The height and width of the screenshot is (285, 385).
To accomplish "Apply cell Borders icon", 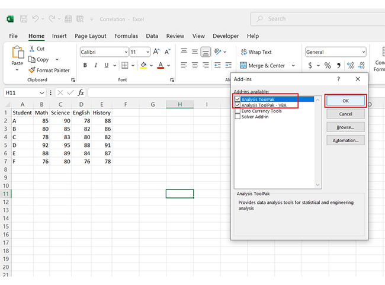I will click(125, 65).
